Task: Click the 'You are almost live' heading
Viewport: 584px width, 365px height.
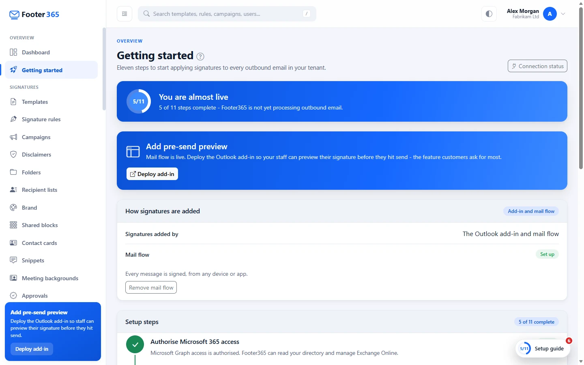Action: (x=193, y=97)
